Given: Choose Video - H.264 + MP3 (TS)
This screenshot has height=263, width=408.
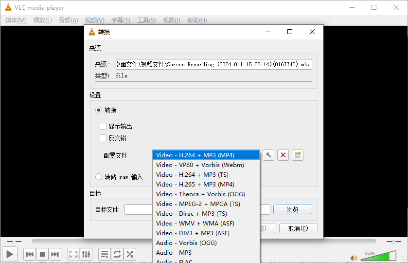Looking at the screenshot, I should pyautogui.click(x=206, y=174).
